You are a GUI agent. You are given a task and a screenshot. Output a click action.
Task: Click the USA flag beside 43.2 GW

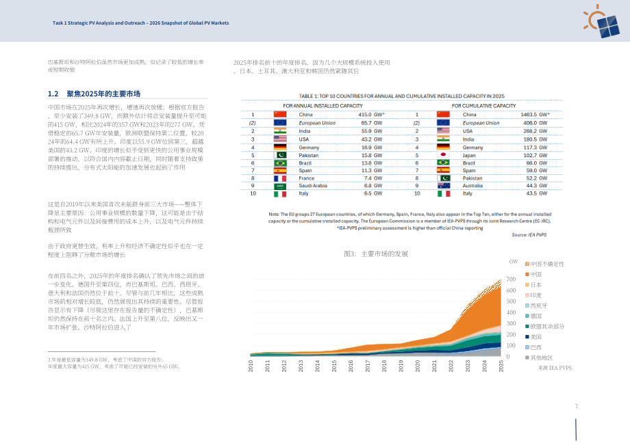(x=280, y=139)
